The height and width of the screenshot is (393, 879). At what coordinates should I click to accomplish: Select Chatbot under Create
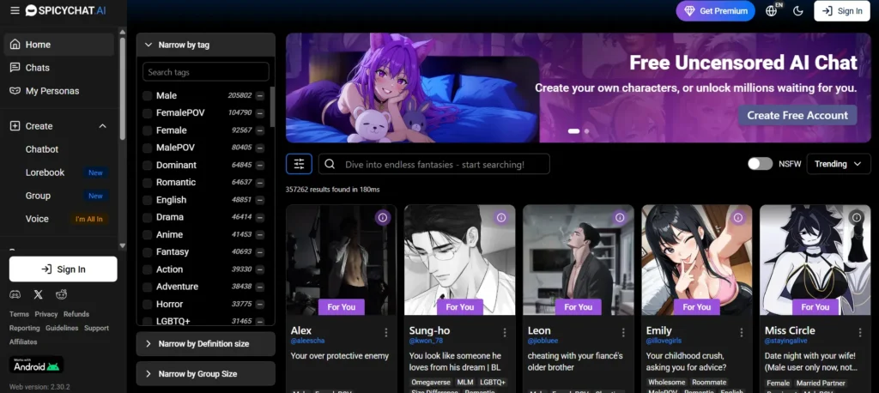42,149
